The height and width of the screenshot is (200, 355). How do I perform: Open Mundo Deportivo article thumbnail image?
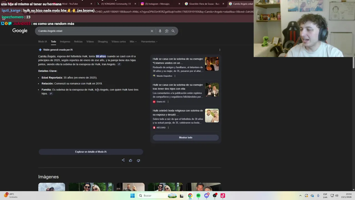point(212,64)
